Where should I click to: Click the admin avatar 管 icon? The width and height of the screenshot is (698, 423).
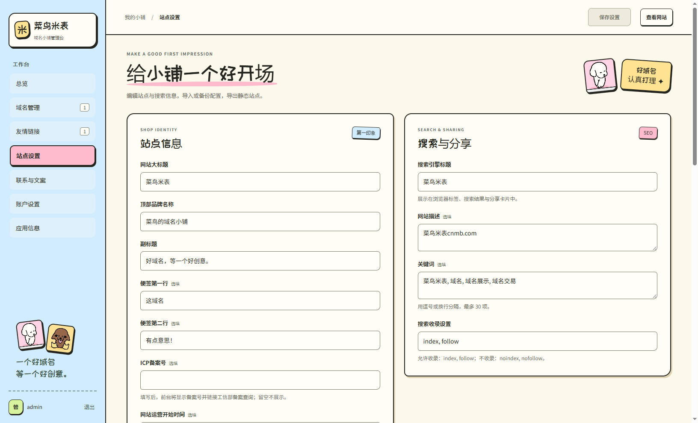click(16, 407)
